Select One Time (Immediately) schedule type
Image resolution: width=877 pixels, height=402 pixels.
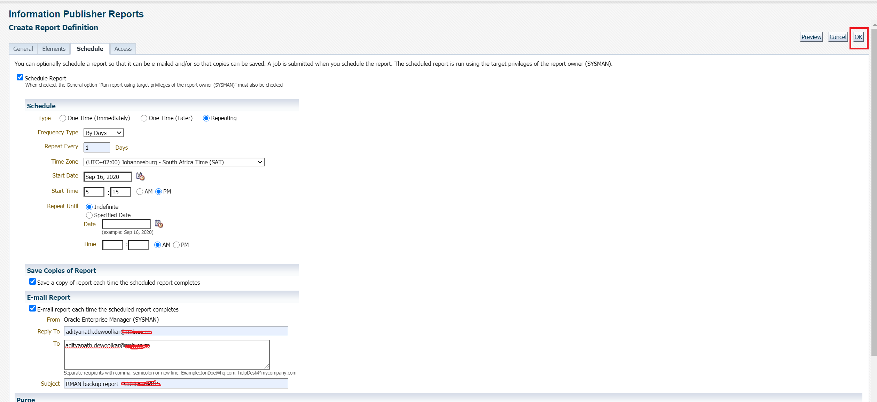tap(63, 118)
